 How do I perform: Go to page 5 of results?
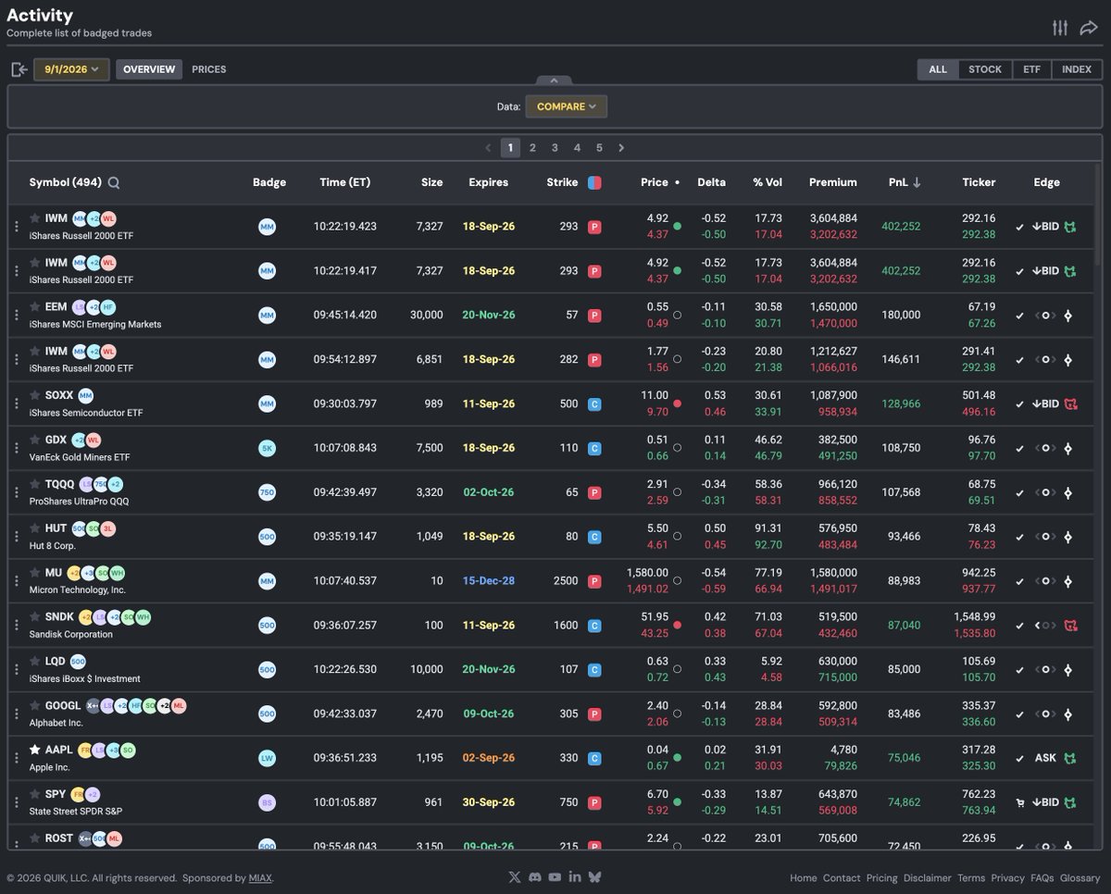pyautogui.click(x=599, y=148)
